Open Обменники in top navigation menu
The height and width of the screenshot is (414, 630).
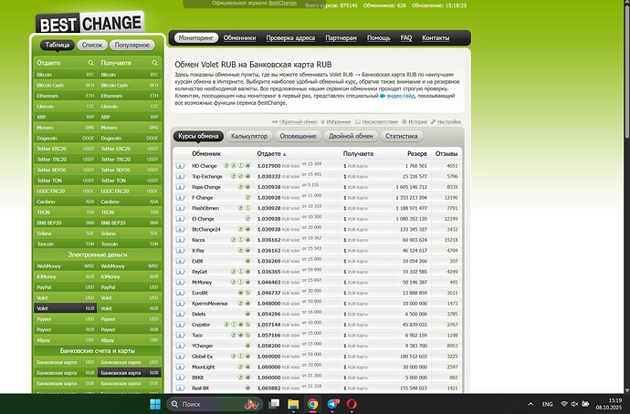click(x=240, y=38)
